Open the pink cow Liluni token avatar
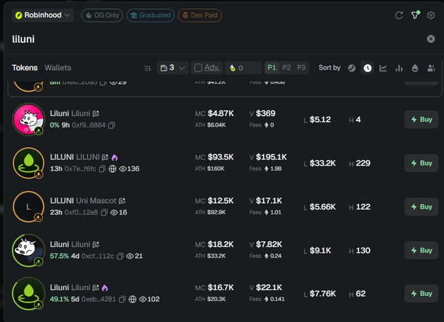 [28, 119]
